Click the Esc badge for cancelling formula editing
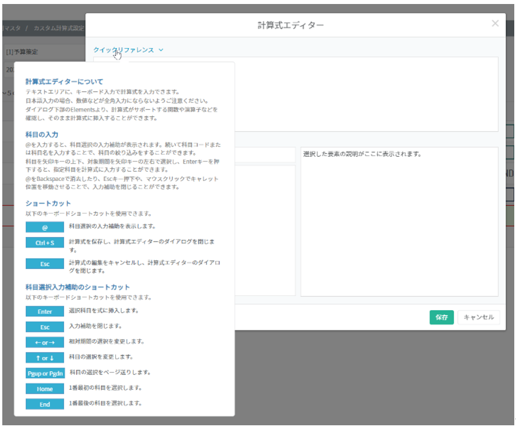516x427 pixels. (x=45, y=264)
